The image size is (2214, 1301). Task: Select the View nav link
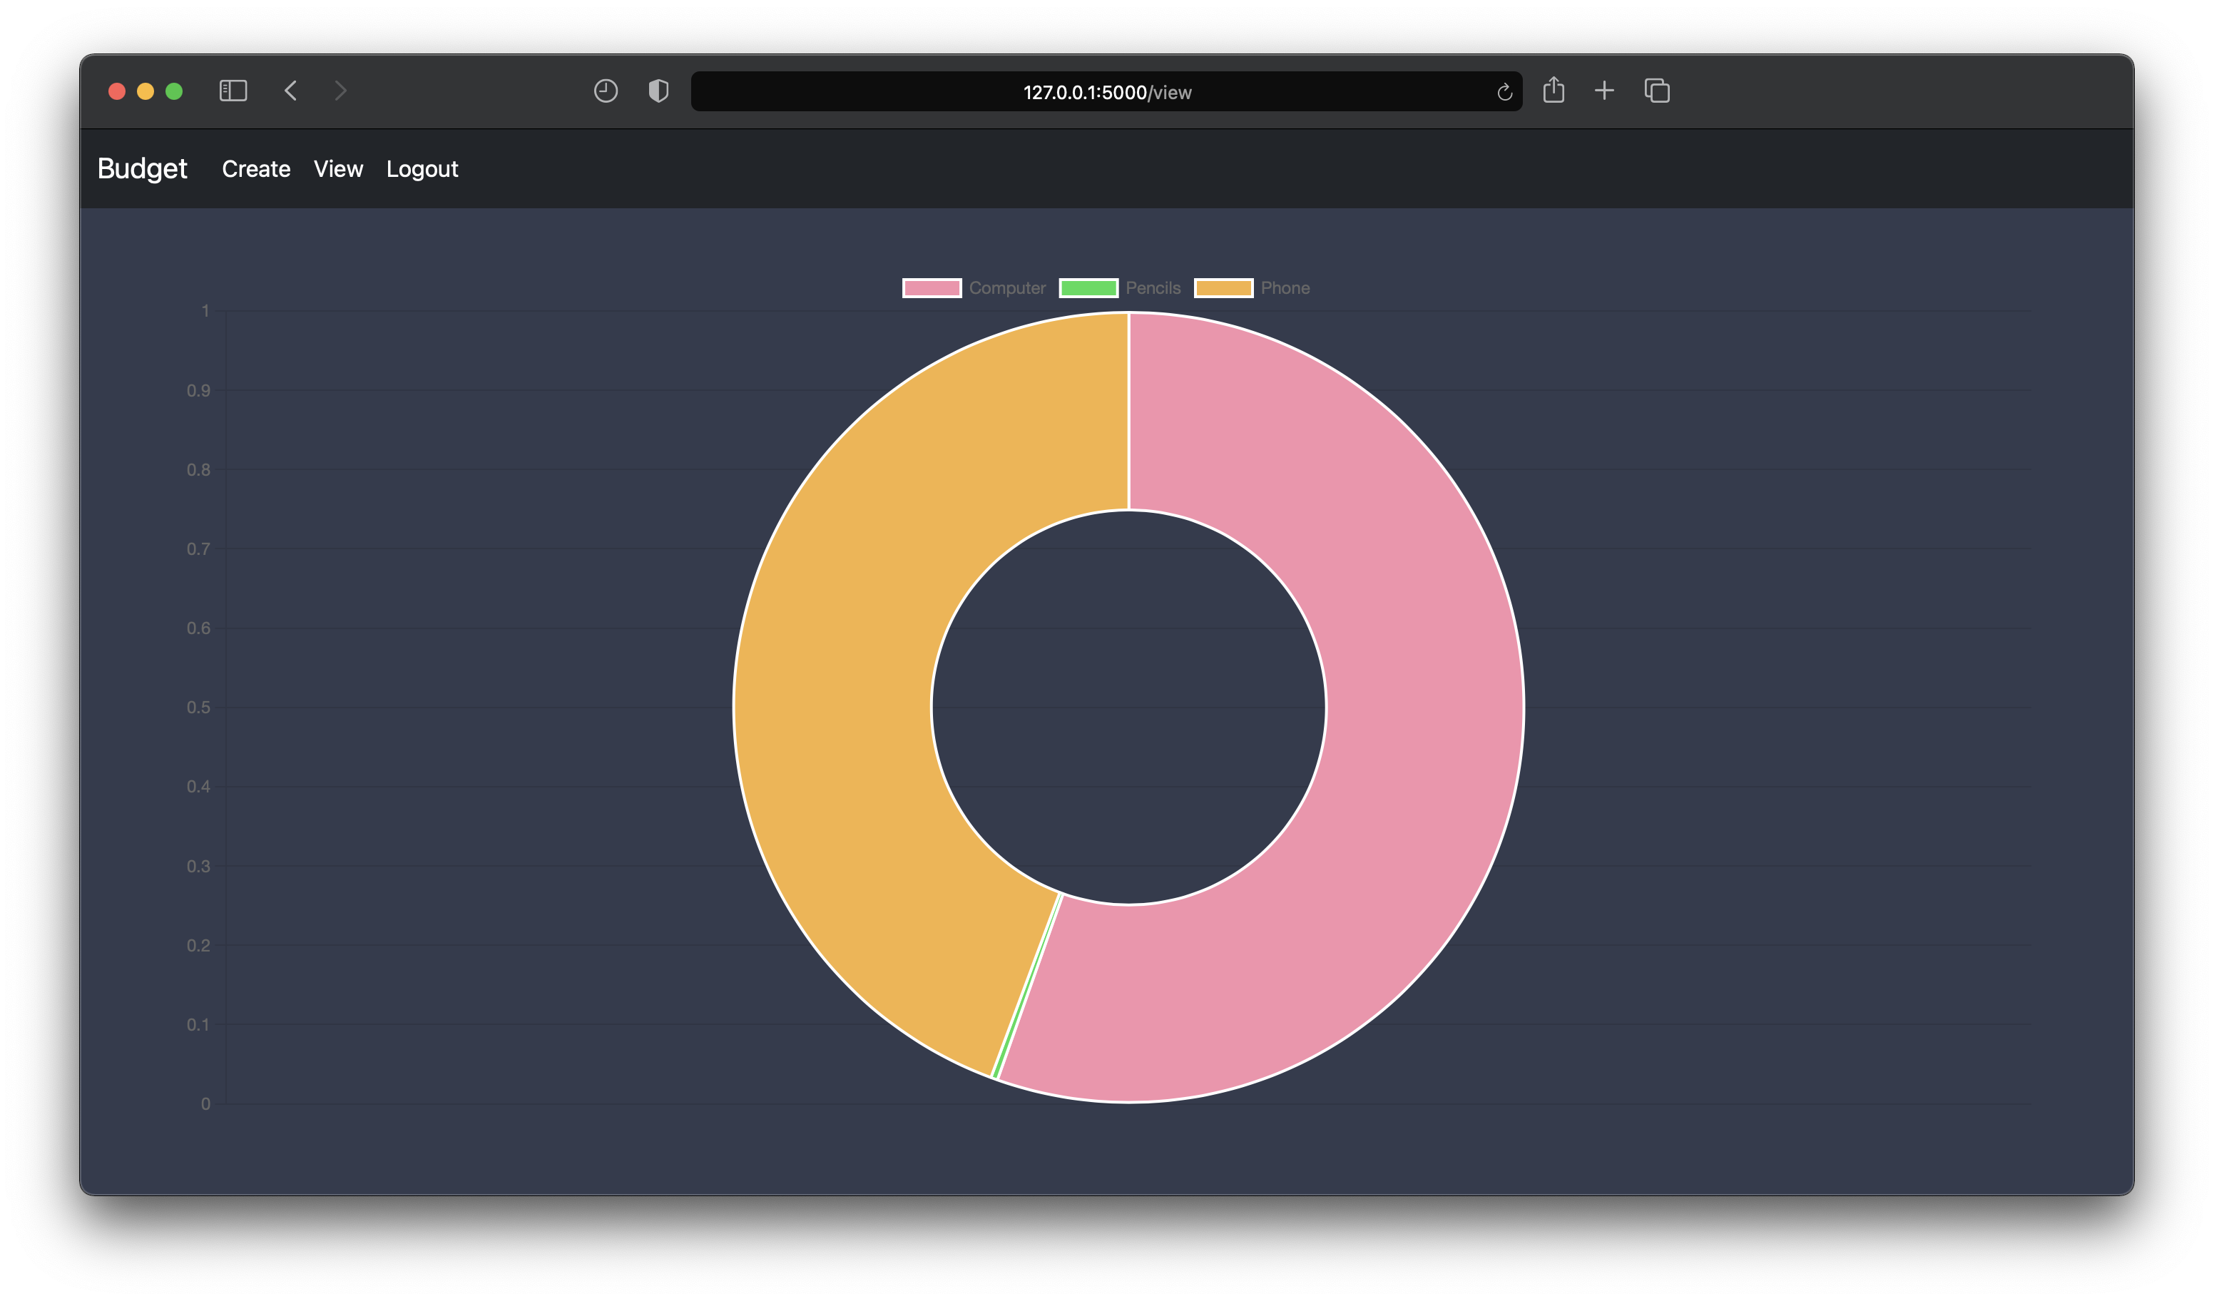tap(338, 168)
